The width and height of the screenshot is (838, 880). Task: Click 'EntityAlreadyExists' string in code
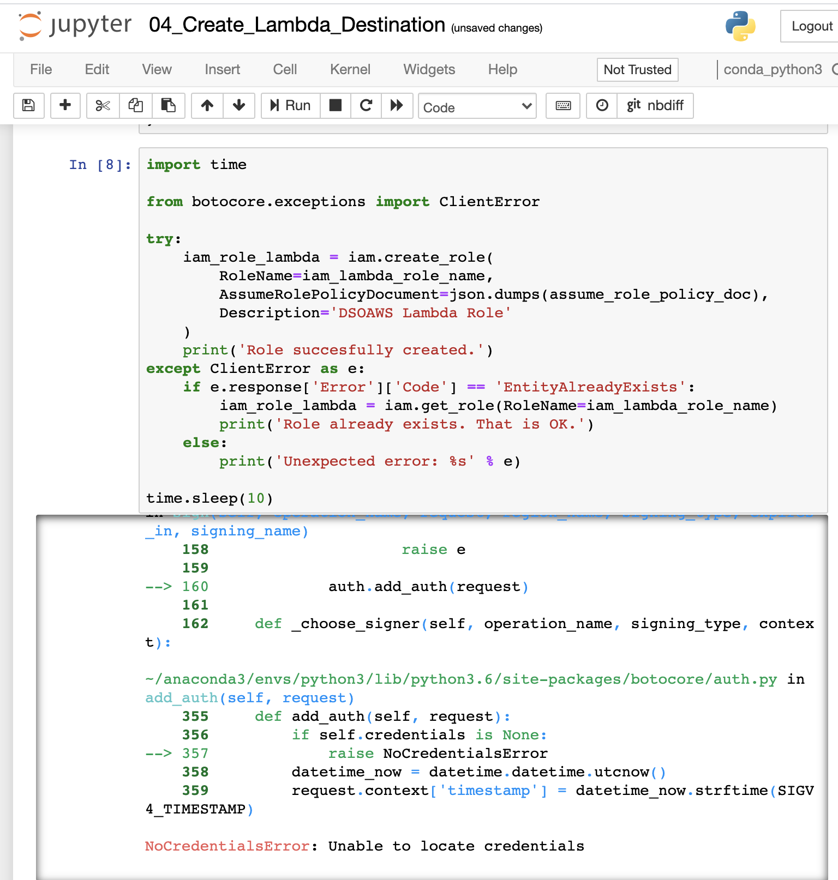[x=591, y=387]
